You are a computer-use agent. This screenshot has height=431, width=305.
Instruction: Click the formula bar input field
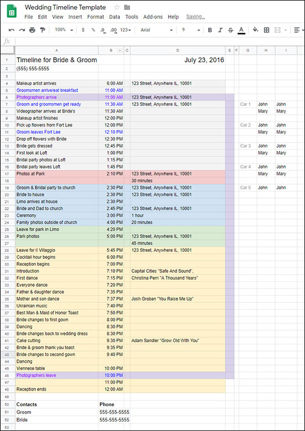pyautogui.click(x=159, y=42)
